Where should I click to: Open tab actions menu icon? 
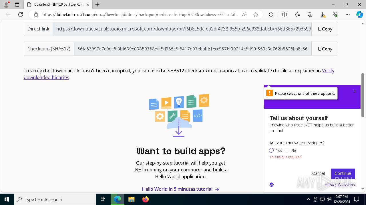tap(17, 5)
